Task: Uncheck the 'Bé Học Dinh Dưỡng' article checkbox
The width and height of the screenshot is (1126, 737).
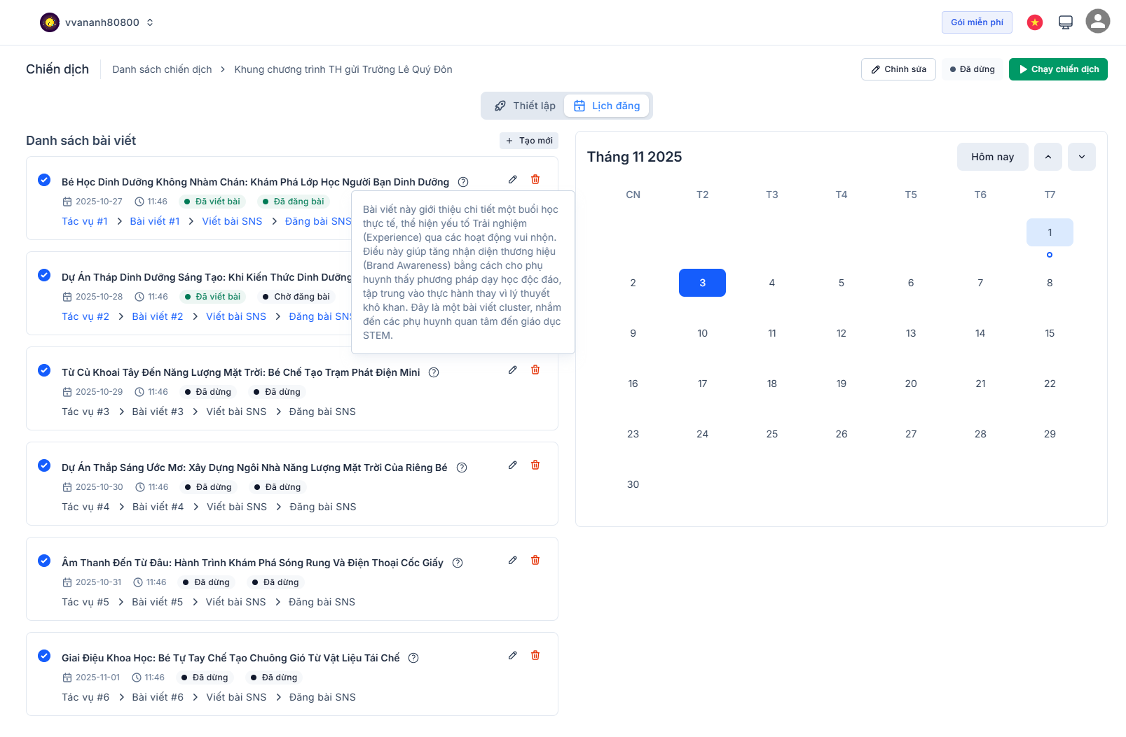Action: click(x=44, y=180)
